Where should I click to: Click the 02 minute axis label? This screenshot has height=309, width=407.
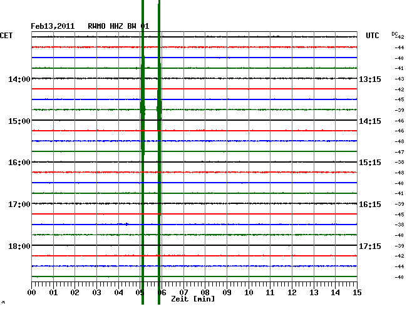75,293
